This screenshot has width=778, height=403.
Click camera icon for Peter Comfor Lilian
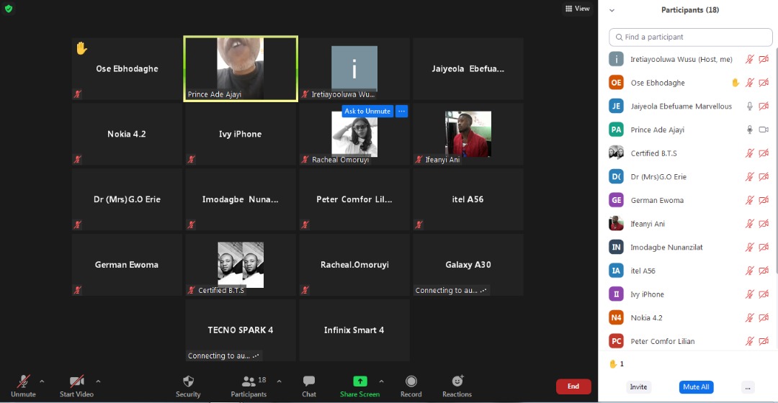764,341
